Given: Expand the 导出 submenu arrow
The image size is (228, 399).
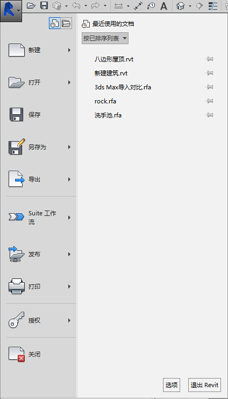Looking at the screenshot, I should tap(69, 179).
